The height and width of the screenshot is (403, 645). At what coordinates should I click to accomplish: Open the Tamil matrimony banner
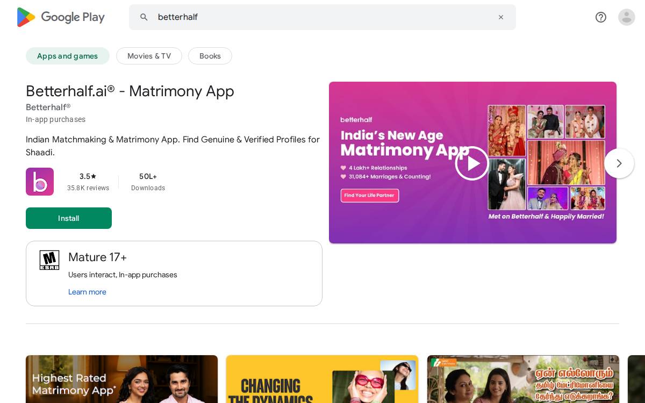523,379
